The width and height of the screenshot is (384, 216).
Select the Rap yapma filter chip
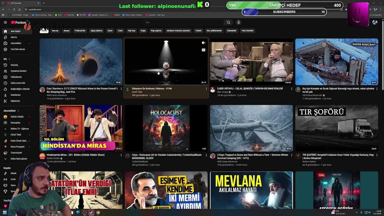(x=156, y=31)
